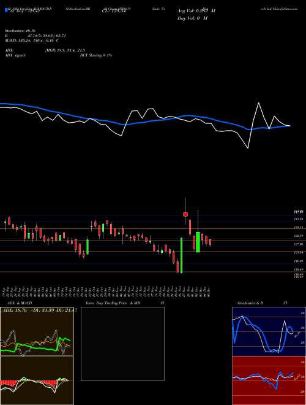Select the '12 Day = 128.42' label
306x405 pixels.
24,12
